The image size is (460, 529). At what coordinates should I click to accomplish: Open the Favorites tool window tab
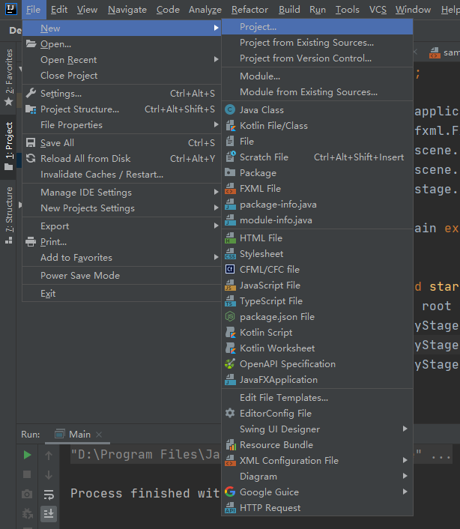click(9, 77)
